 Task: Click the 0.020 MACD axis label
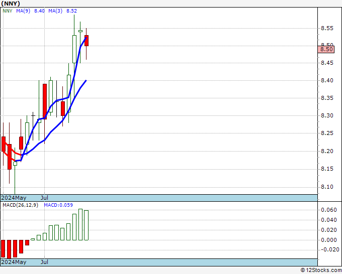pyautogui.click(x=329, y=230)
